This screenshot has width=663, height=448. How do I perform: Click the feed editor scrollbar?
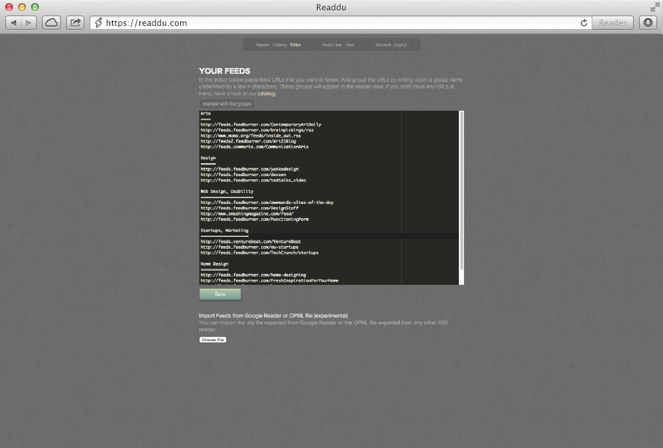(x=461, y=191)
